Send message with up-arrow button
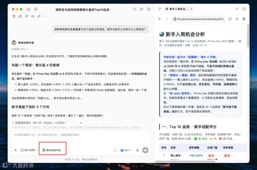The height and width of the screenshot is (170, 257). [145, 150]
